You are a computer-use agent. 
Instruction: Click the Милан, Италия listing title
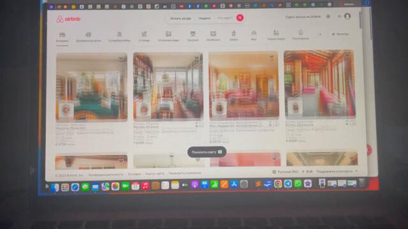click(146, 127)
